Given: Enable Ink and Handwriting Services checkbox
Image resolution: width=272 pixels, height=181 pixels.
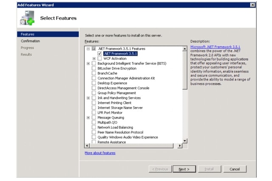Looking at the screenshot, I should point(93,98).
